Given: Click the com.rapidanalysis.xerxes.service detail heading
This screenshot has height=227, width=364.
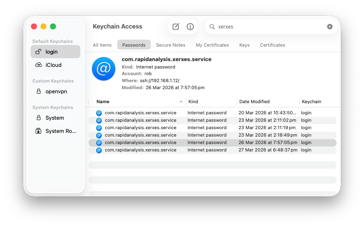Looking at the screenshot, I should (x=166, y=59).
